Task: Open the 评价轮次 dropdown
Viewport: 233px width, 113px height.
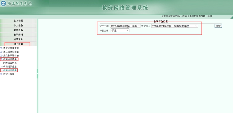Action: click(x=175, y=26)
